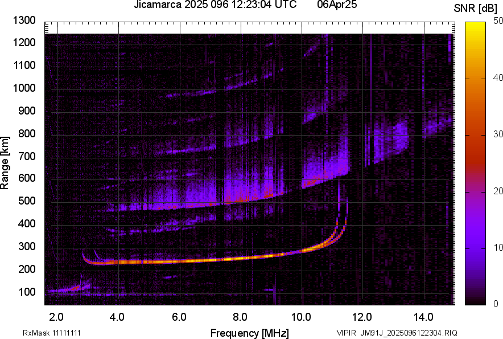Click the colorbar tick label '50'

point(498,21)
